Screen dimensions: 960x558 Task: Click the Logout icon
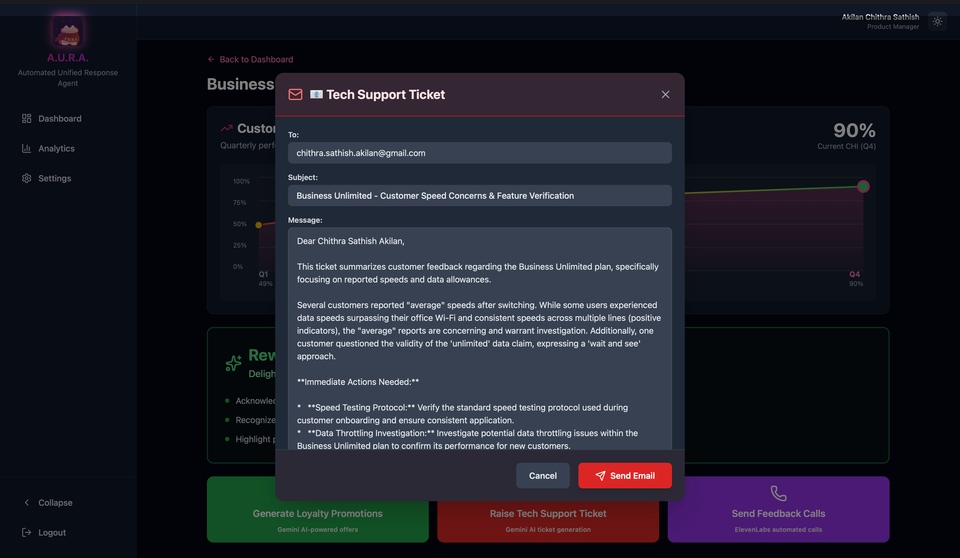(x=26, y=532)
